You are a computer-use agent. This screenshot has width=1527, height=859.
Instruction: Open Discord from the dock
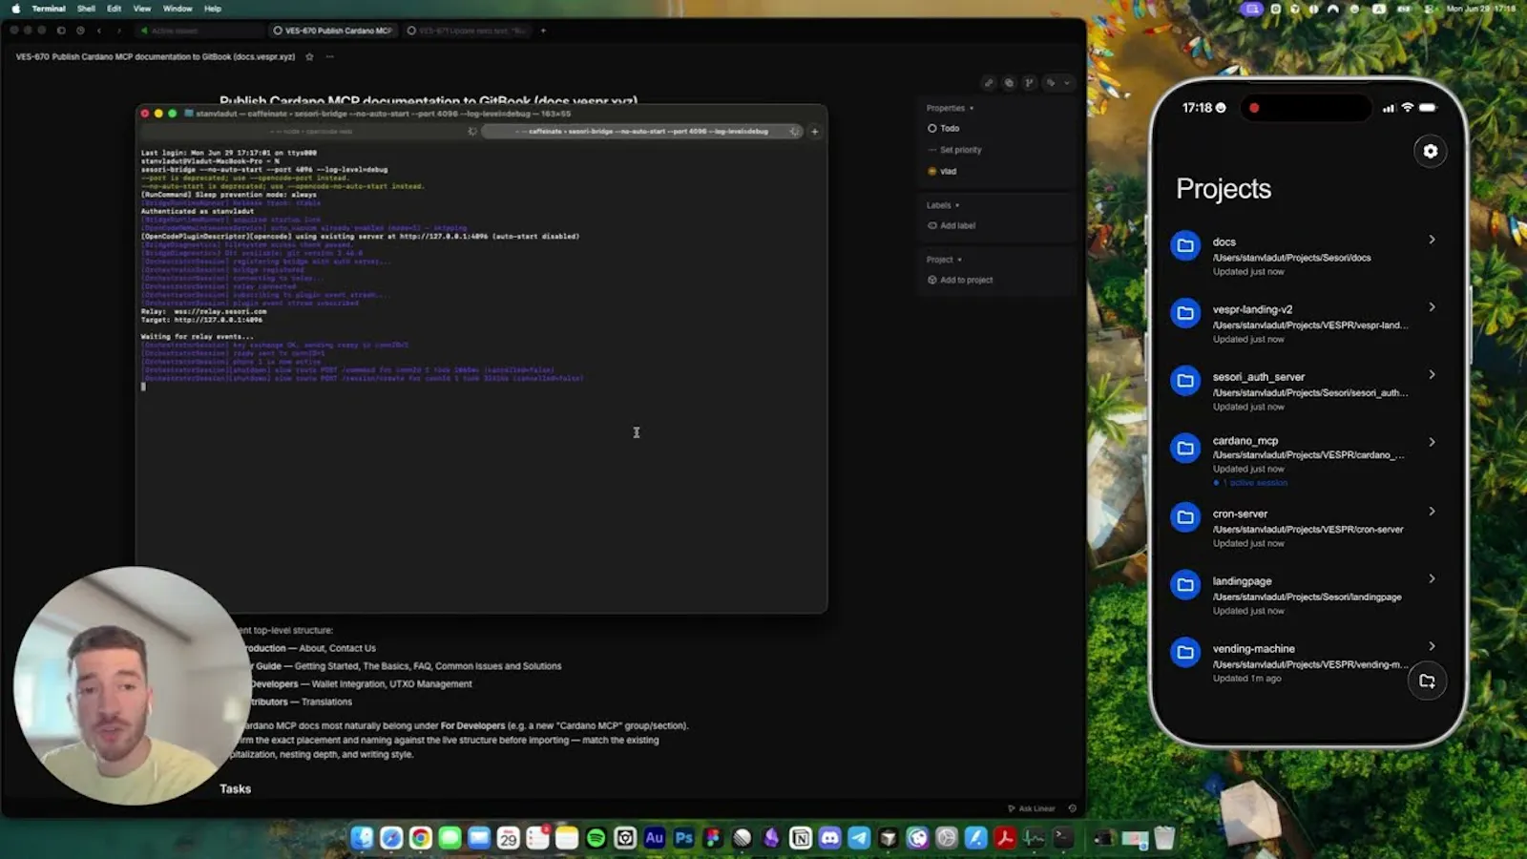pos(830,838)
